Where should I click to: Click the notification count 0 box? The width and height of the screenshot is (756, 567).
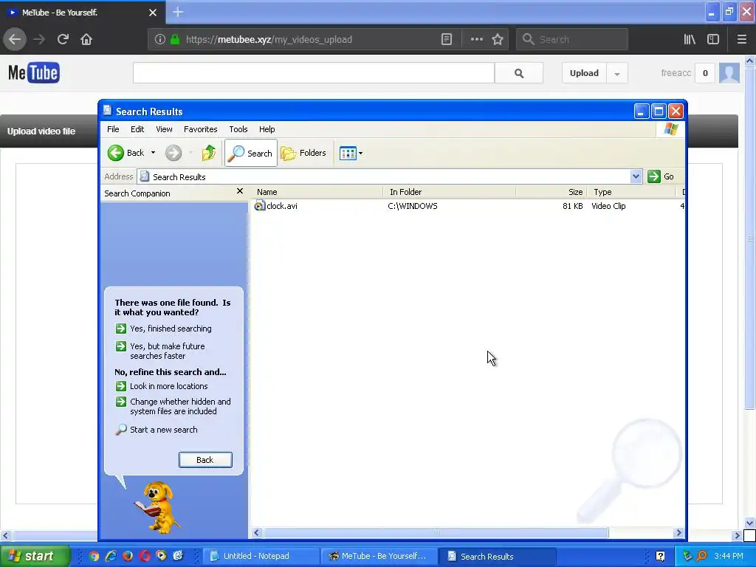(705, 73)
